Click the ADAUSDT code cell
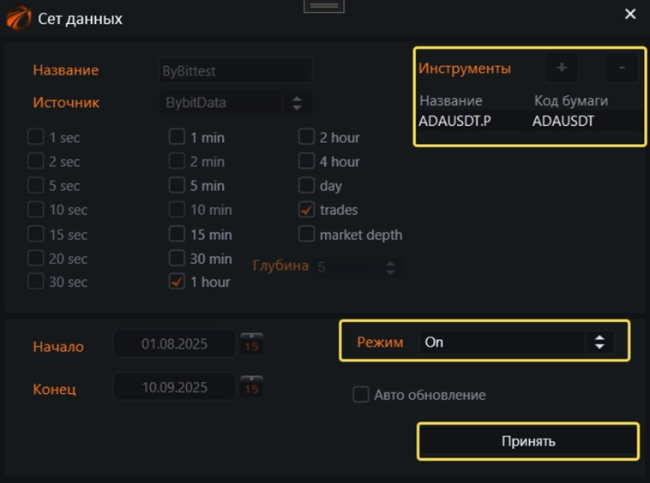Image resolution: width=650 pixels, height=483 pixels. (x=563, y=121)
